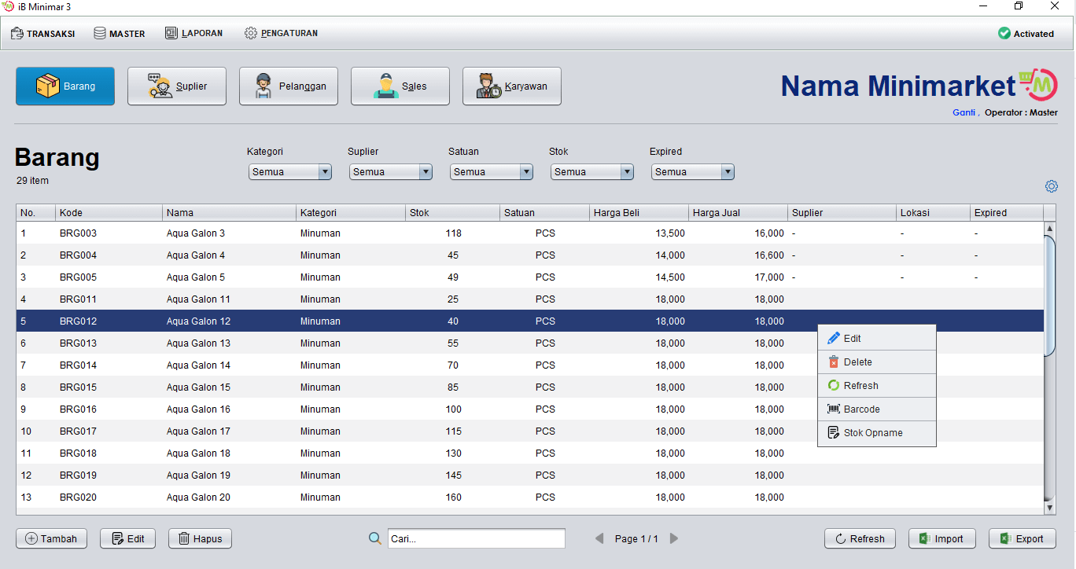1076x569 pixels.
Task: Open the Pelanggan section
Action: (289, 86)
